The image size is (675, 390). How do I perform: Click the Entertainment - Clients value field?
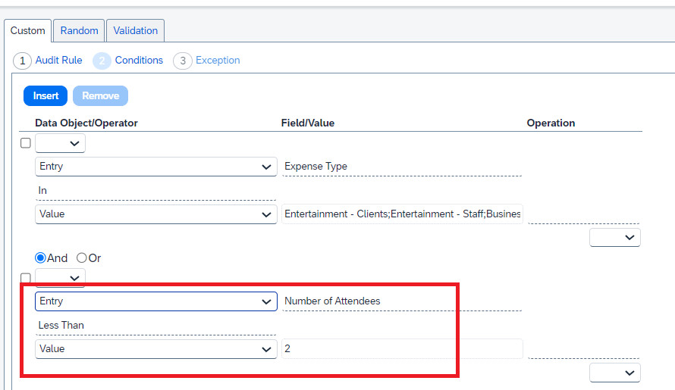point(401,214)
